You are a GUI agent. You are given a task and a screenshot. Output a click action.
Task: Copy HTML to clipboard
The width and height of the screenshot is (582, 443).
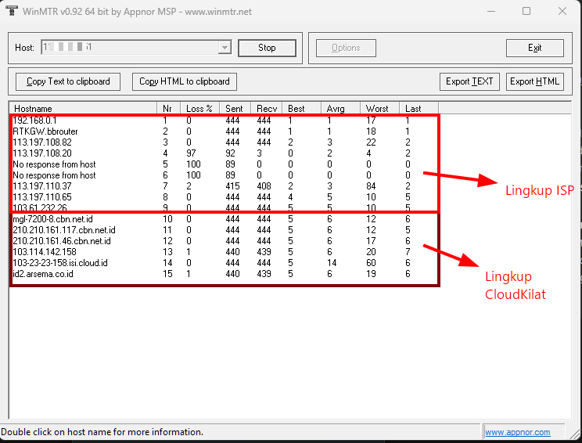coord(185,81)
